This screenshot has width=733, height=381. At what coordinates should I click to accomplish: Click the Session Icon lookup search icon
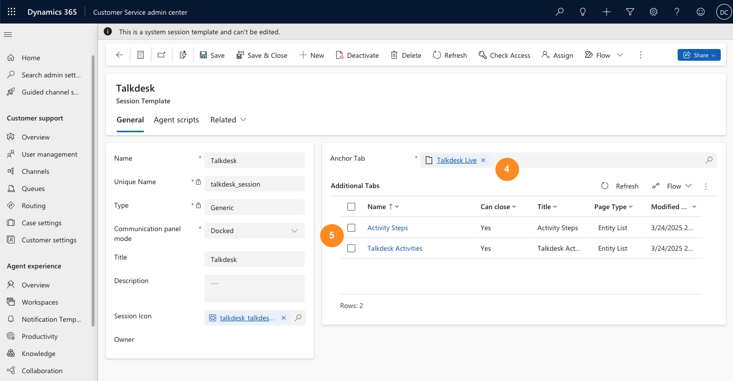tap(298, 318)
